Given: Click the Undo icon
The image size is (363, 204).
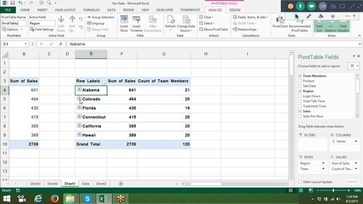Looking at the screenshot, I should pos(20,3).
